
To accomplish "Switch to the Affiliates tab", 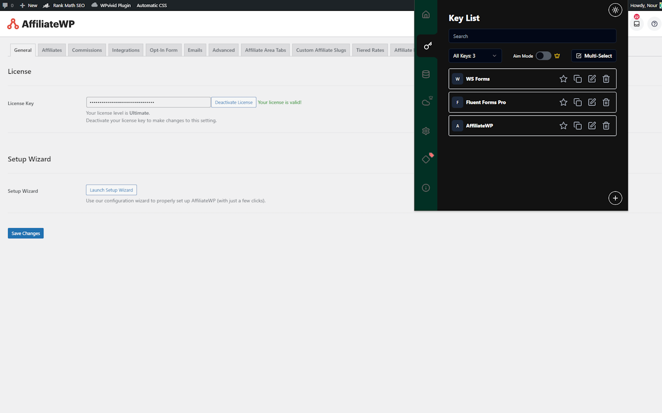I will tap(52, 50).
